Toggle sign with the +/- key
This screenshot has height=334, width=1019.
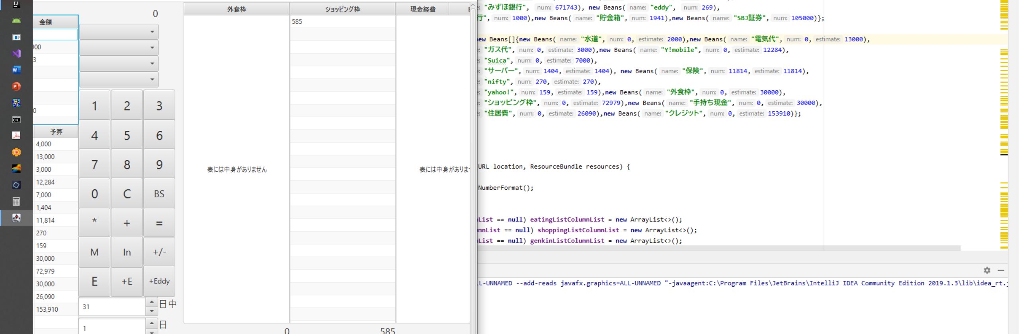(x=159, y=252)
